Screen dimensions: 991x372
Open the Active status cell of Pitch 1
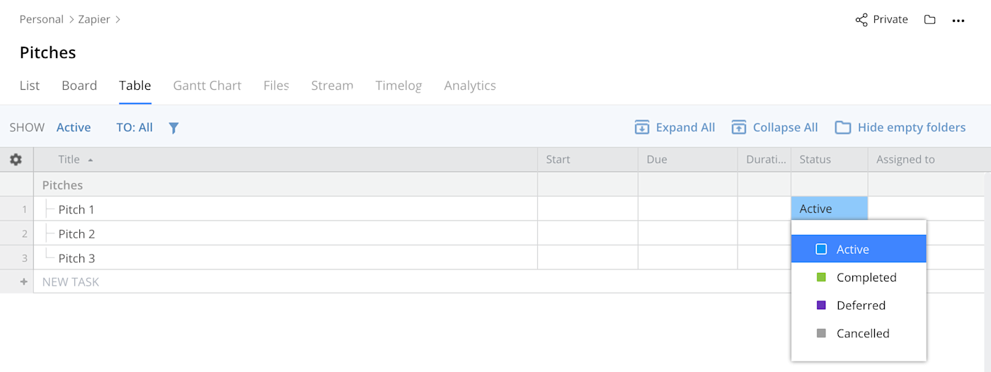coord(829,209)
